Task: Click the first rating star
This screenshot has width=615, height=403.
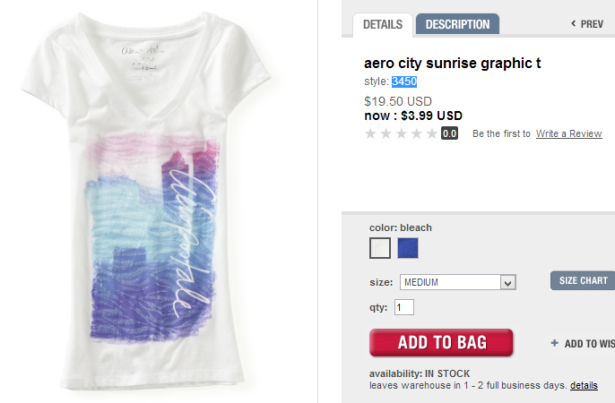Action: tap(370, 133)
